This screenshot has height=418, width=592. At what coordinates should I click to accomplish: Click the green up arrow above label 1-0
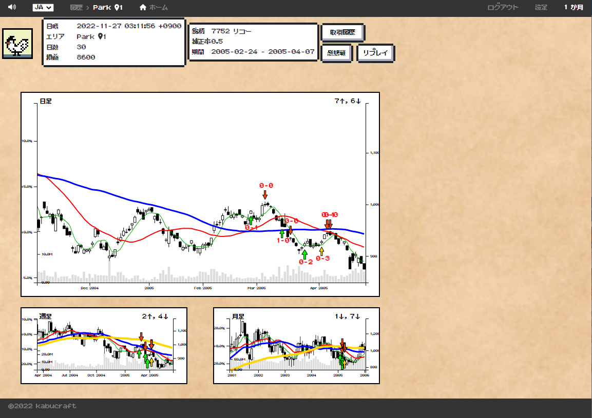tap(282, 233)
